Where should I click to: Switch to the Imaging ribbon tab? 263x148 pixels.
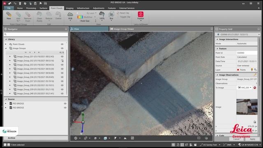tap(69, 8)
